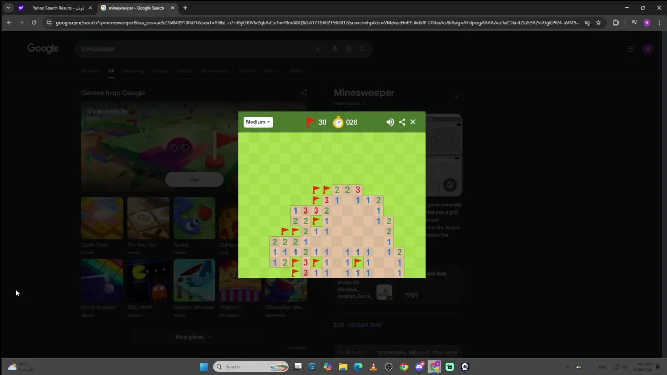This screenshot has height=375, width=667.
Task: Select the All results tab
Action: click(111, 71)
